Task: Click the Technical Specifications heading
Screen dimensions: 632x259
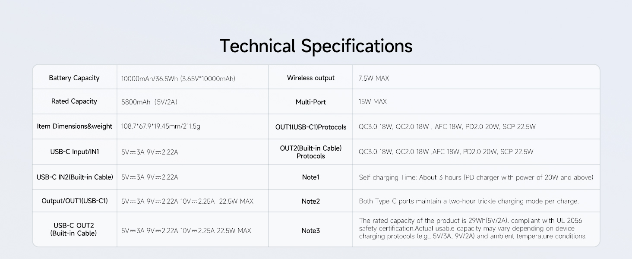Action: point(316,46)
